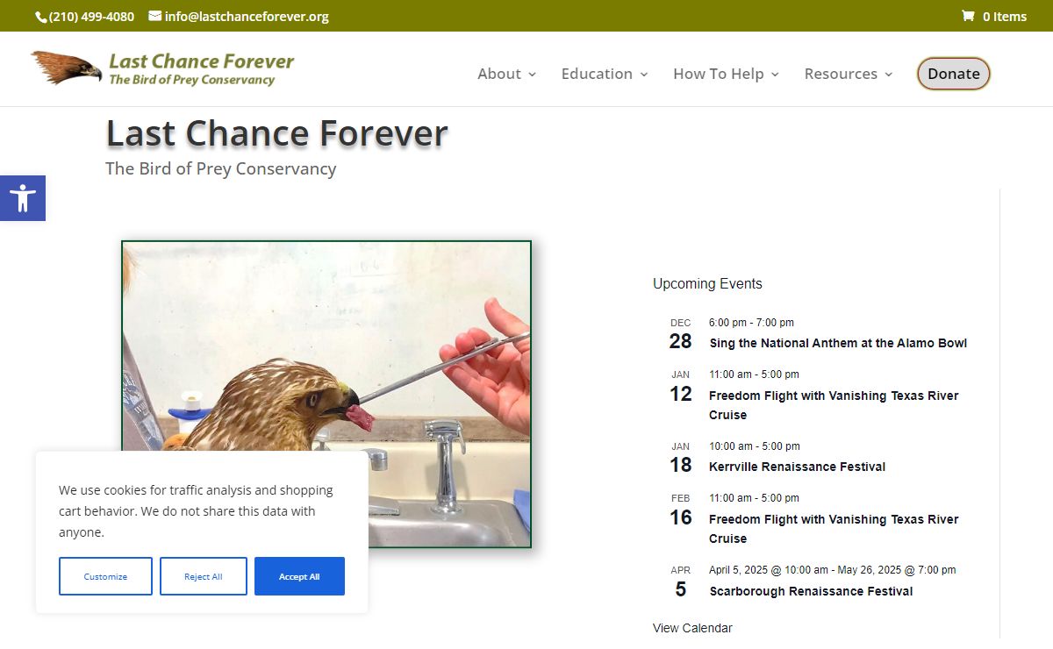The image size is (1053, 649).
Task: Click the 6:00 pm - 7:00 pm time text
Action: point(751,323)
